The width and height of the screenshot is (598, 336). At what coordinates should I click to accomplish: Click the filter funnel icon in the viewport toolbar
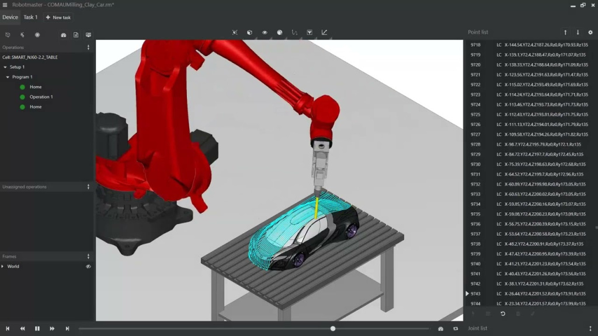click(x=310, y=33)
